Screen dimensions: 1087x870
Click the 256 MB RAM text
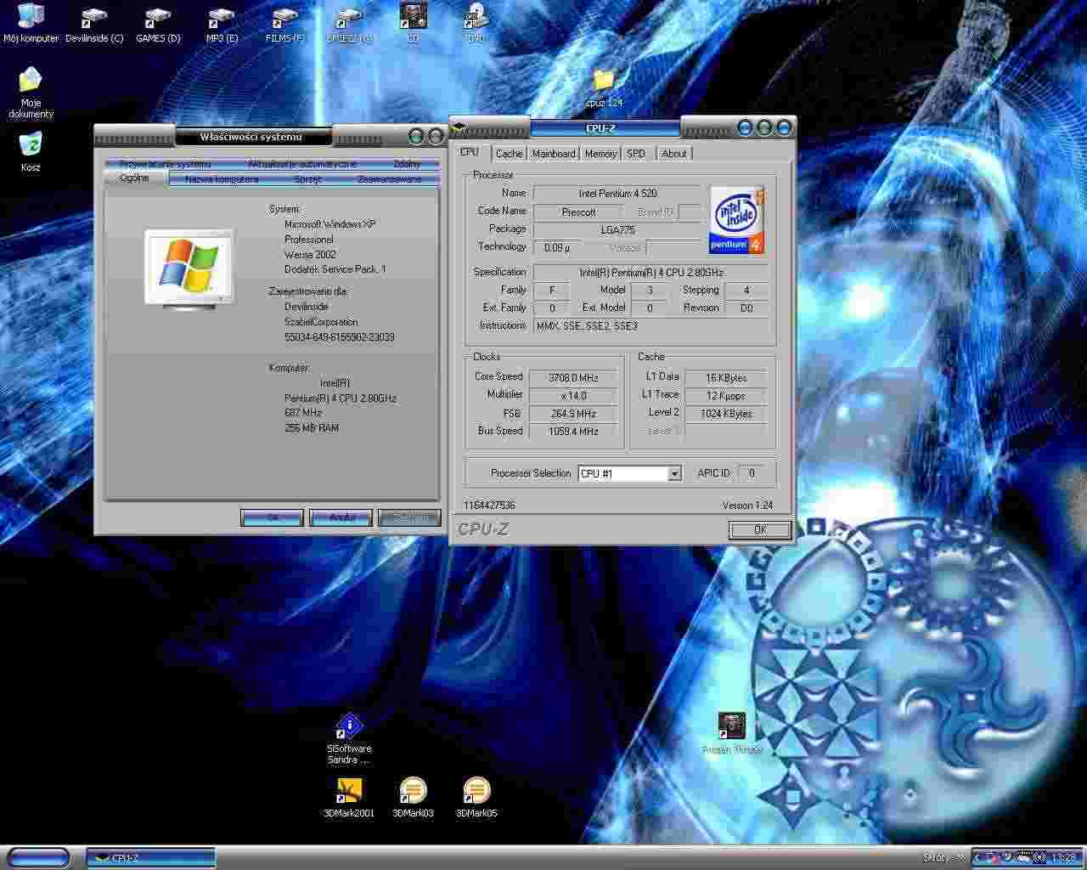coord(312,428)
